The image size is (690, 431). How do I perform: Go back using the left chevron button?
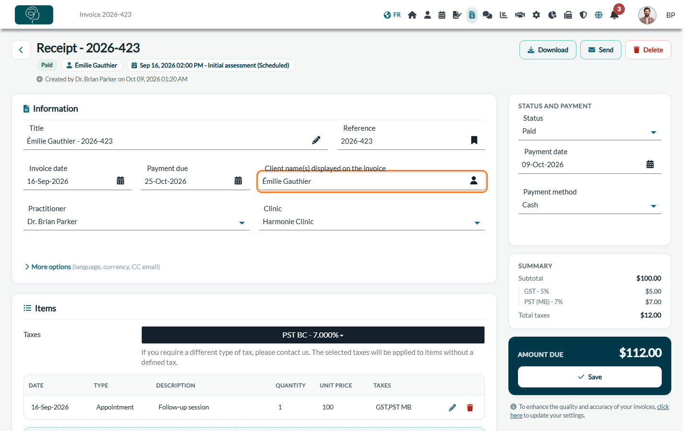click(x=21, y=50)
